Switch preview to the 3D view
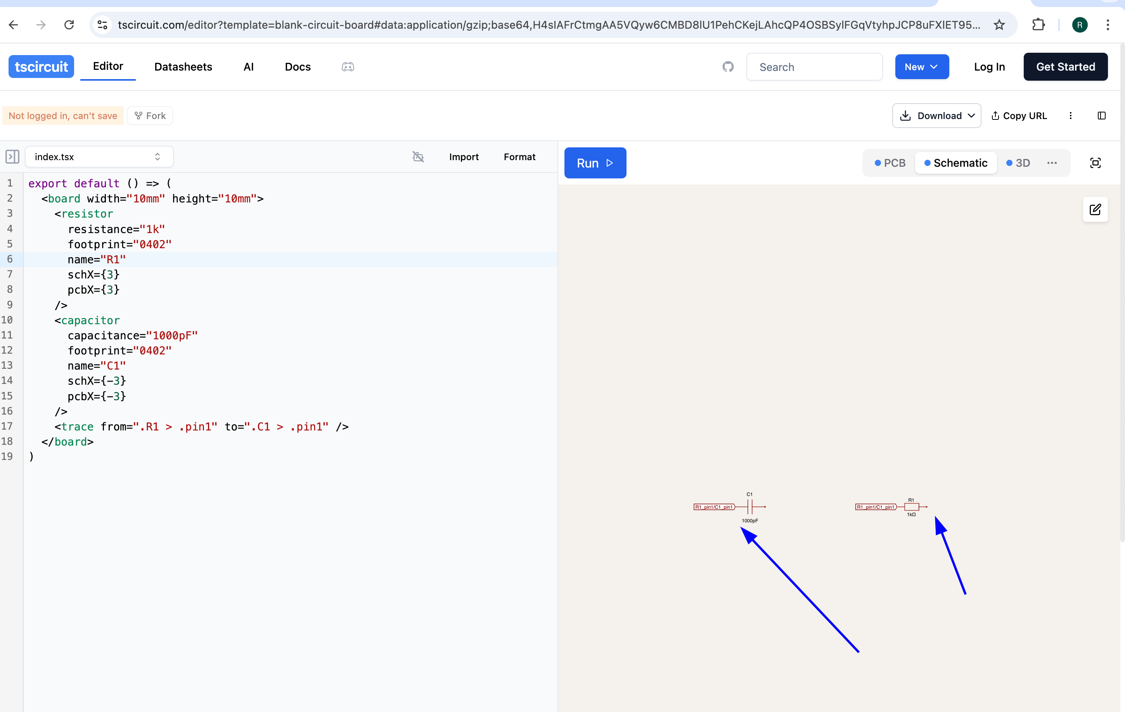Viewport: 1125px width, 712px height. pos(1018,163)
